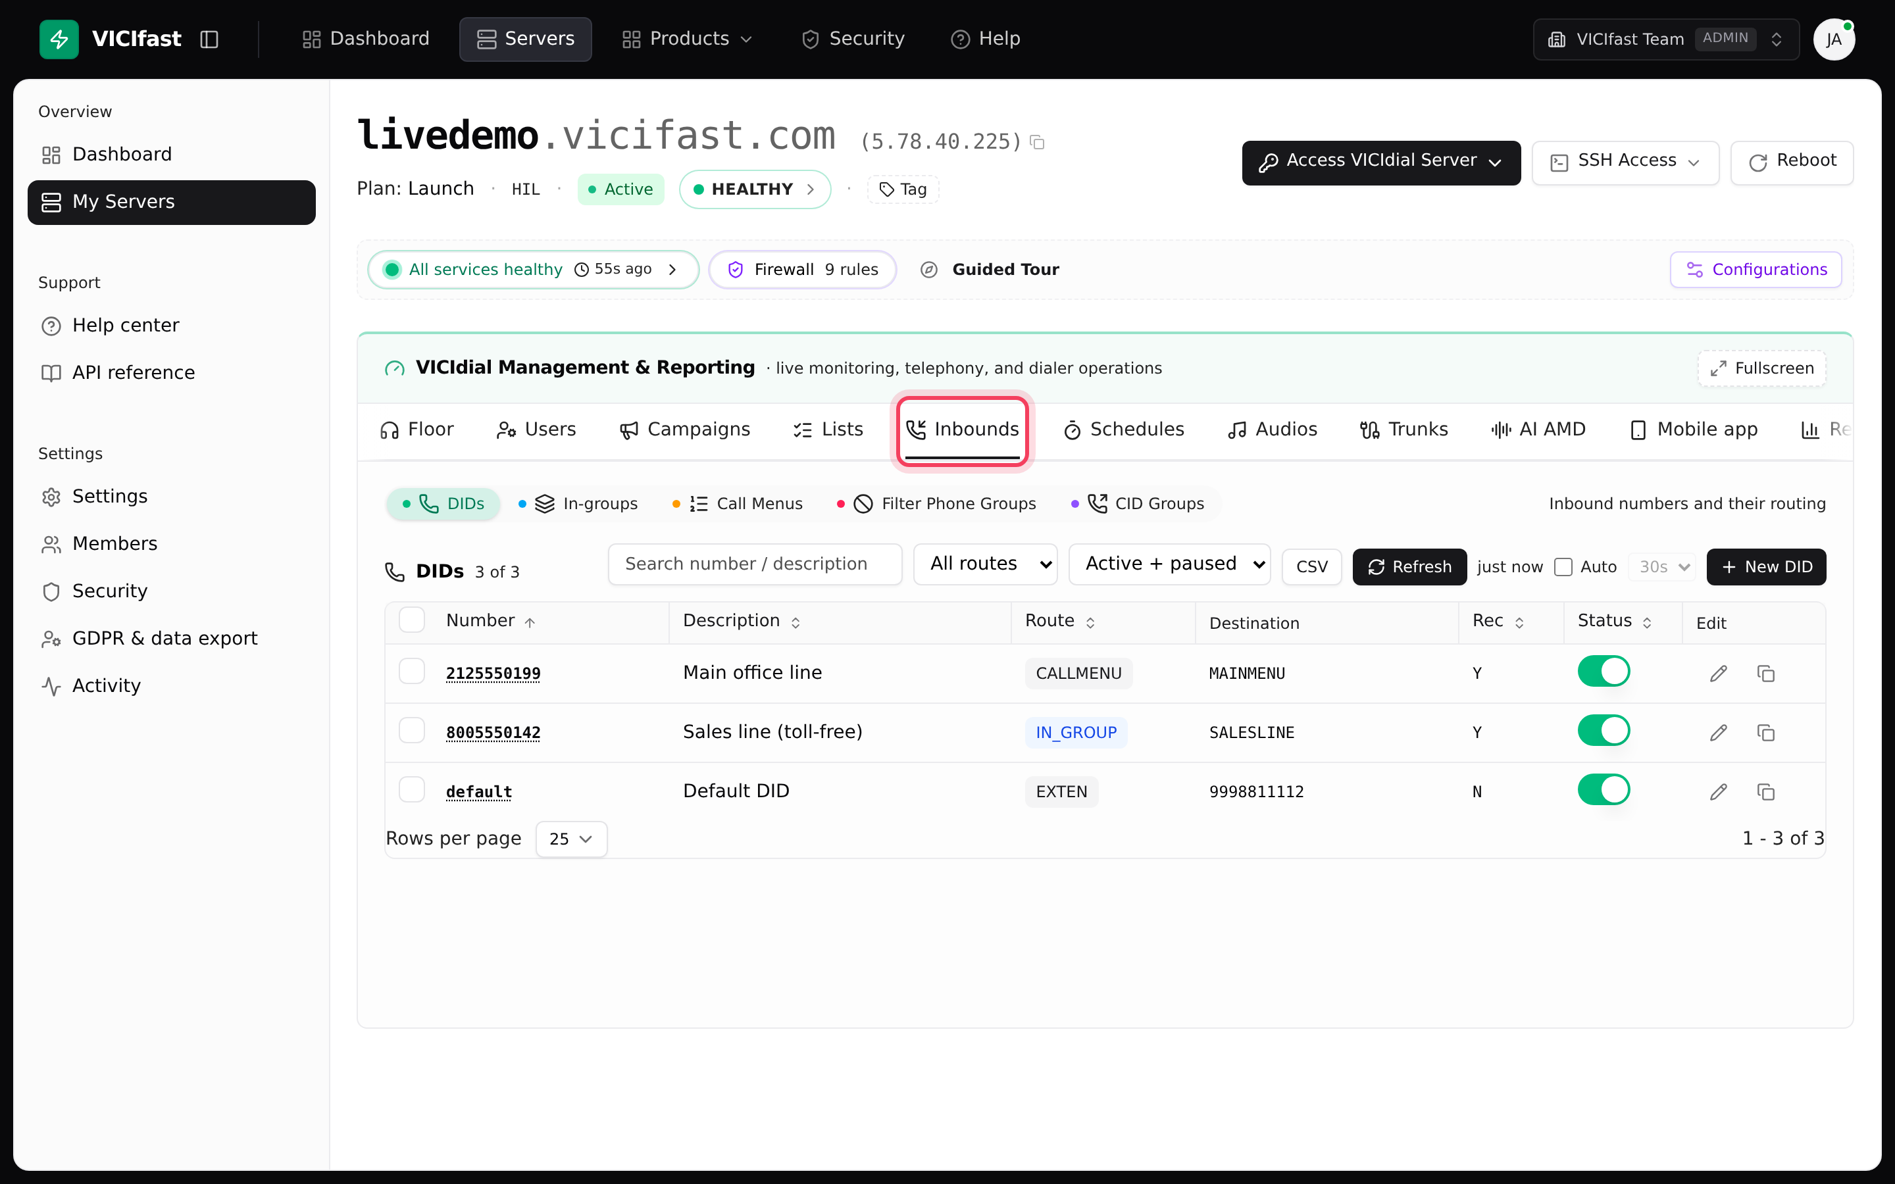Viewport: 1895px width, 1184px height.
Task: Click the Refresh button
Action: (1409, 567)
